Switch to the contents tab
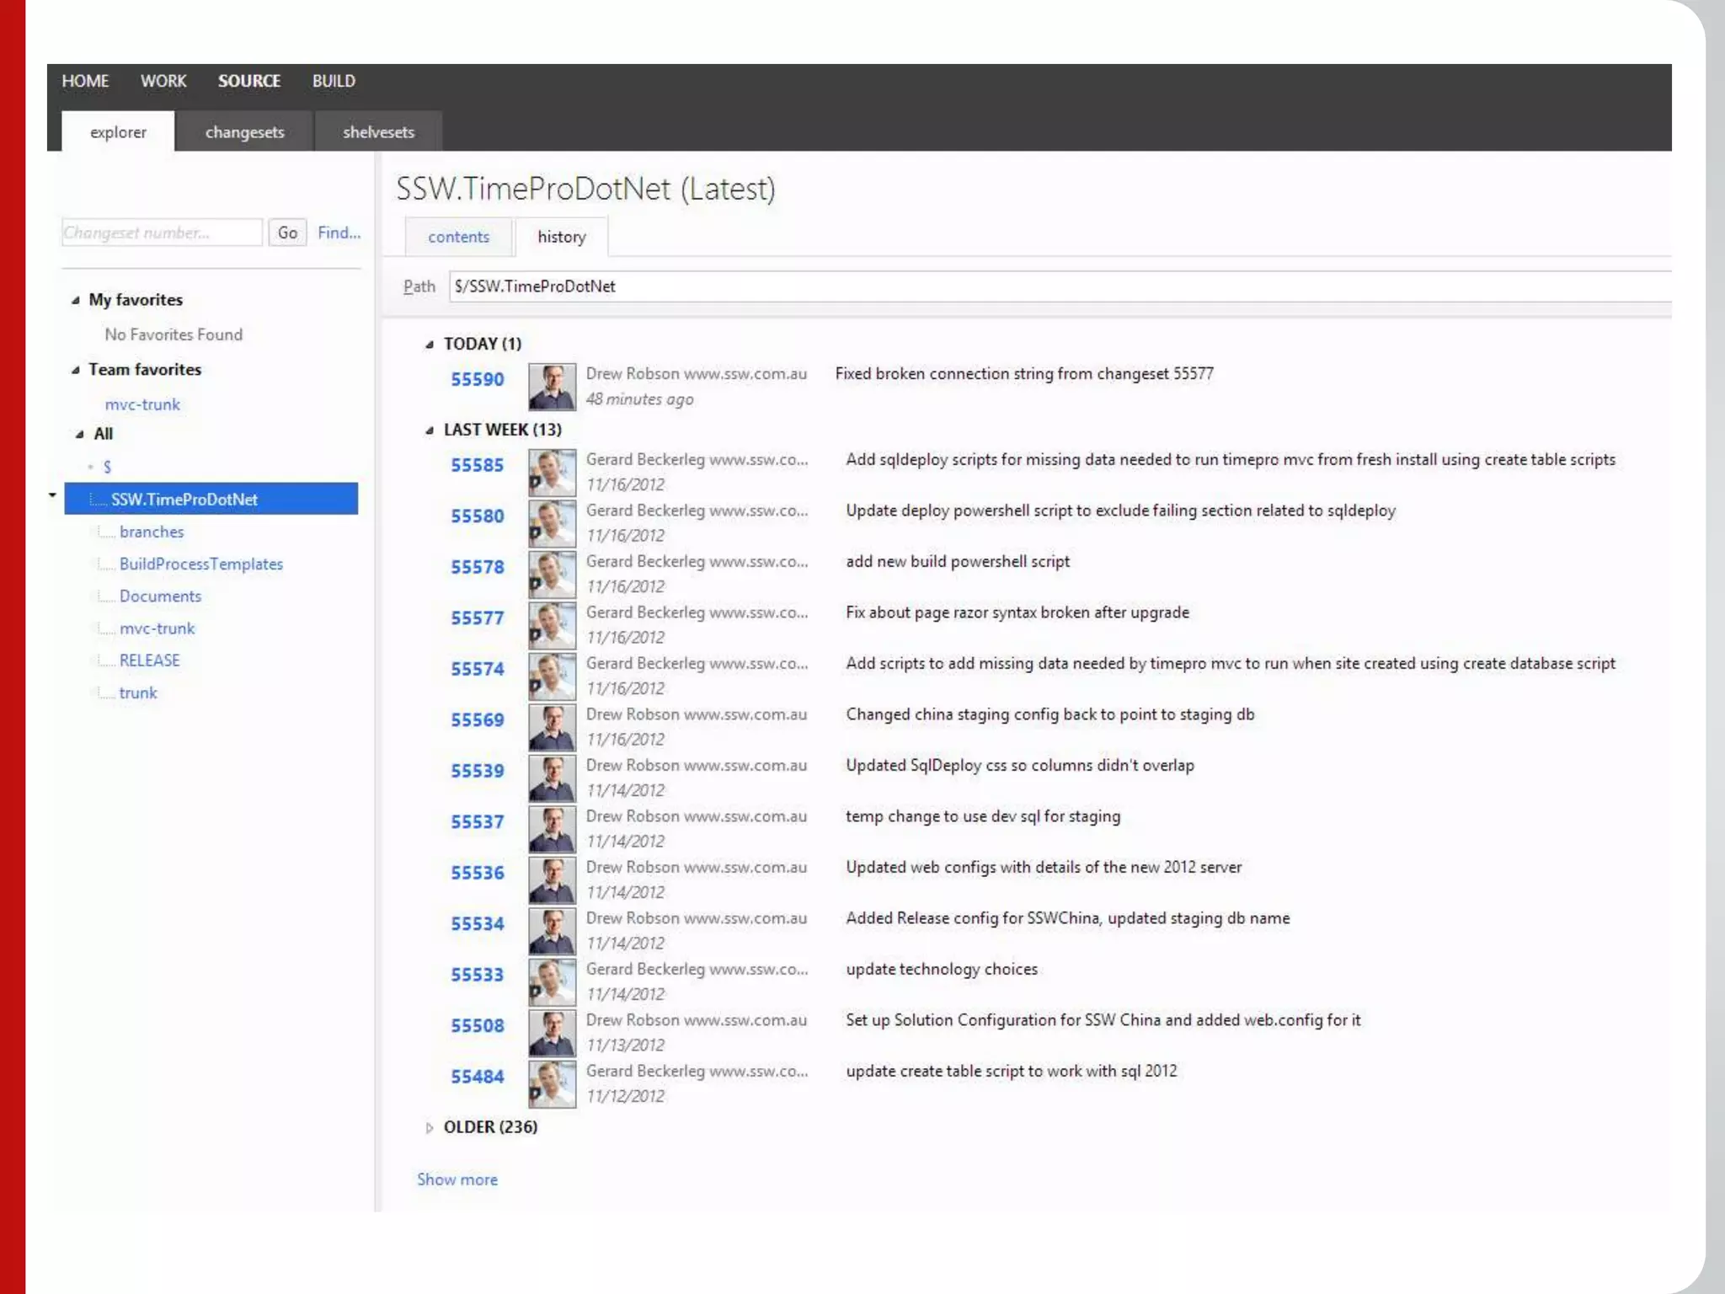1725x1294 pixels. point(458,238)
